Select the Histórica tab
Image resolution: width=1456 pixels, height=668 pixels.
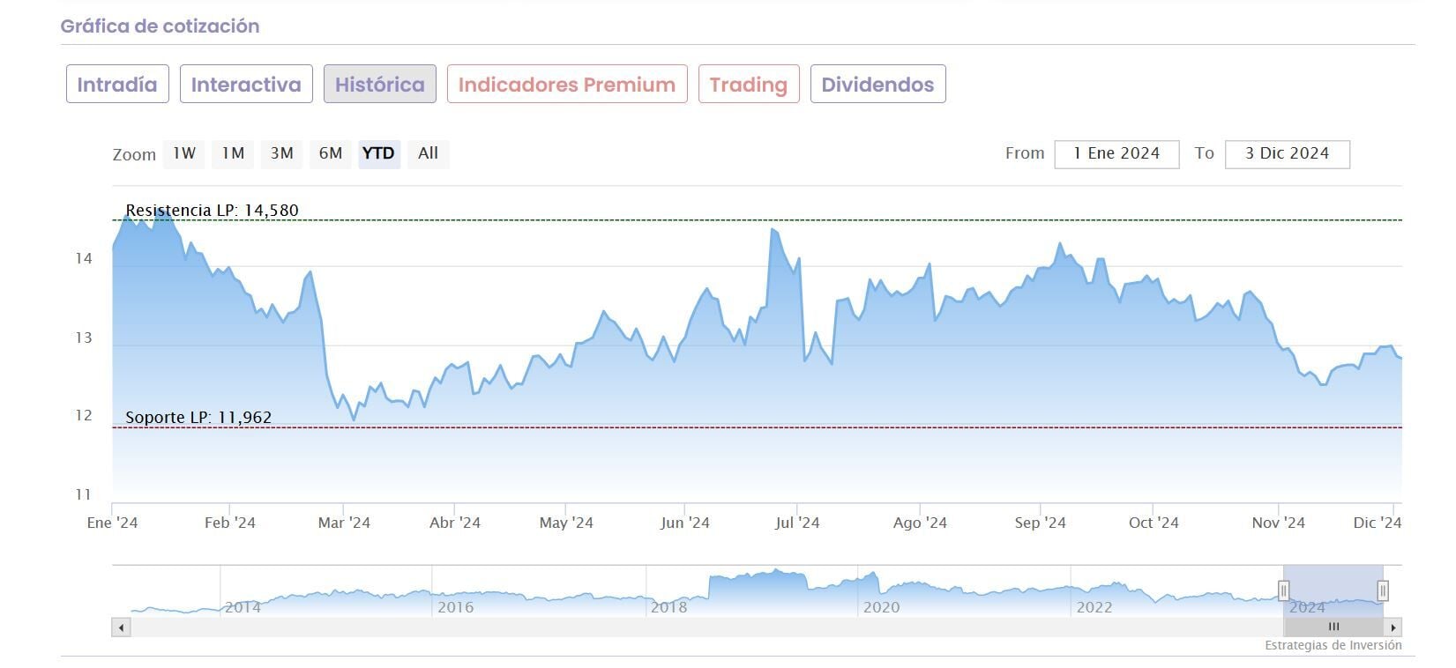tap(379, 85)
